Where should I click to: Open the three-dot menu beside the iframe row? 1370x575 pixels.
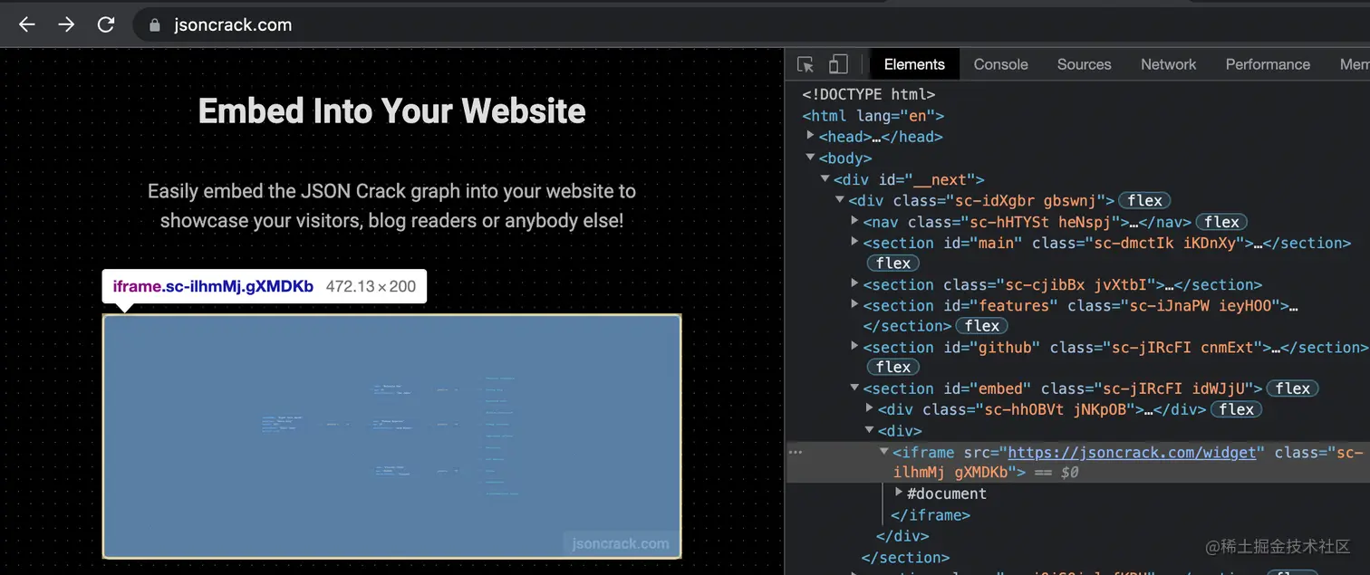[796, 452]
